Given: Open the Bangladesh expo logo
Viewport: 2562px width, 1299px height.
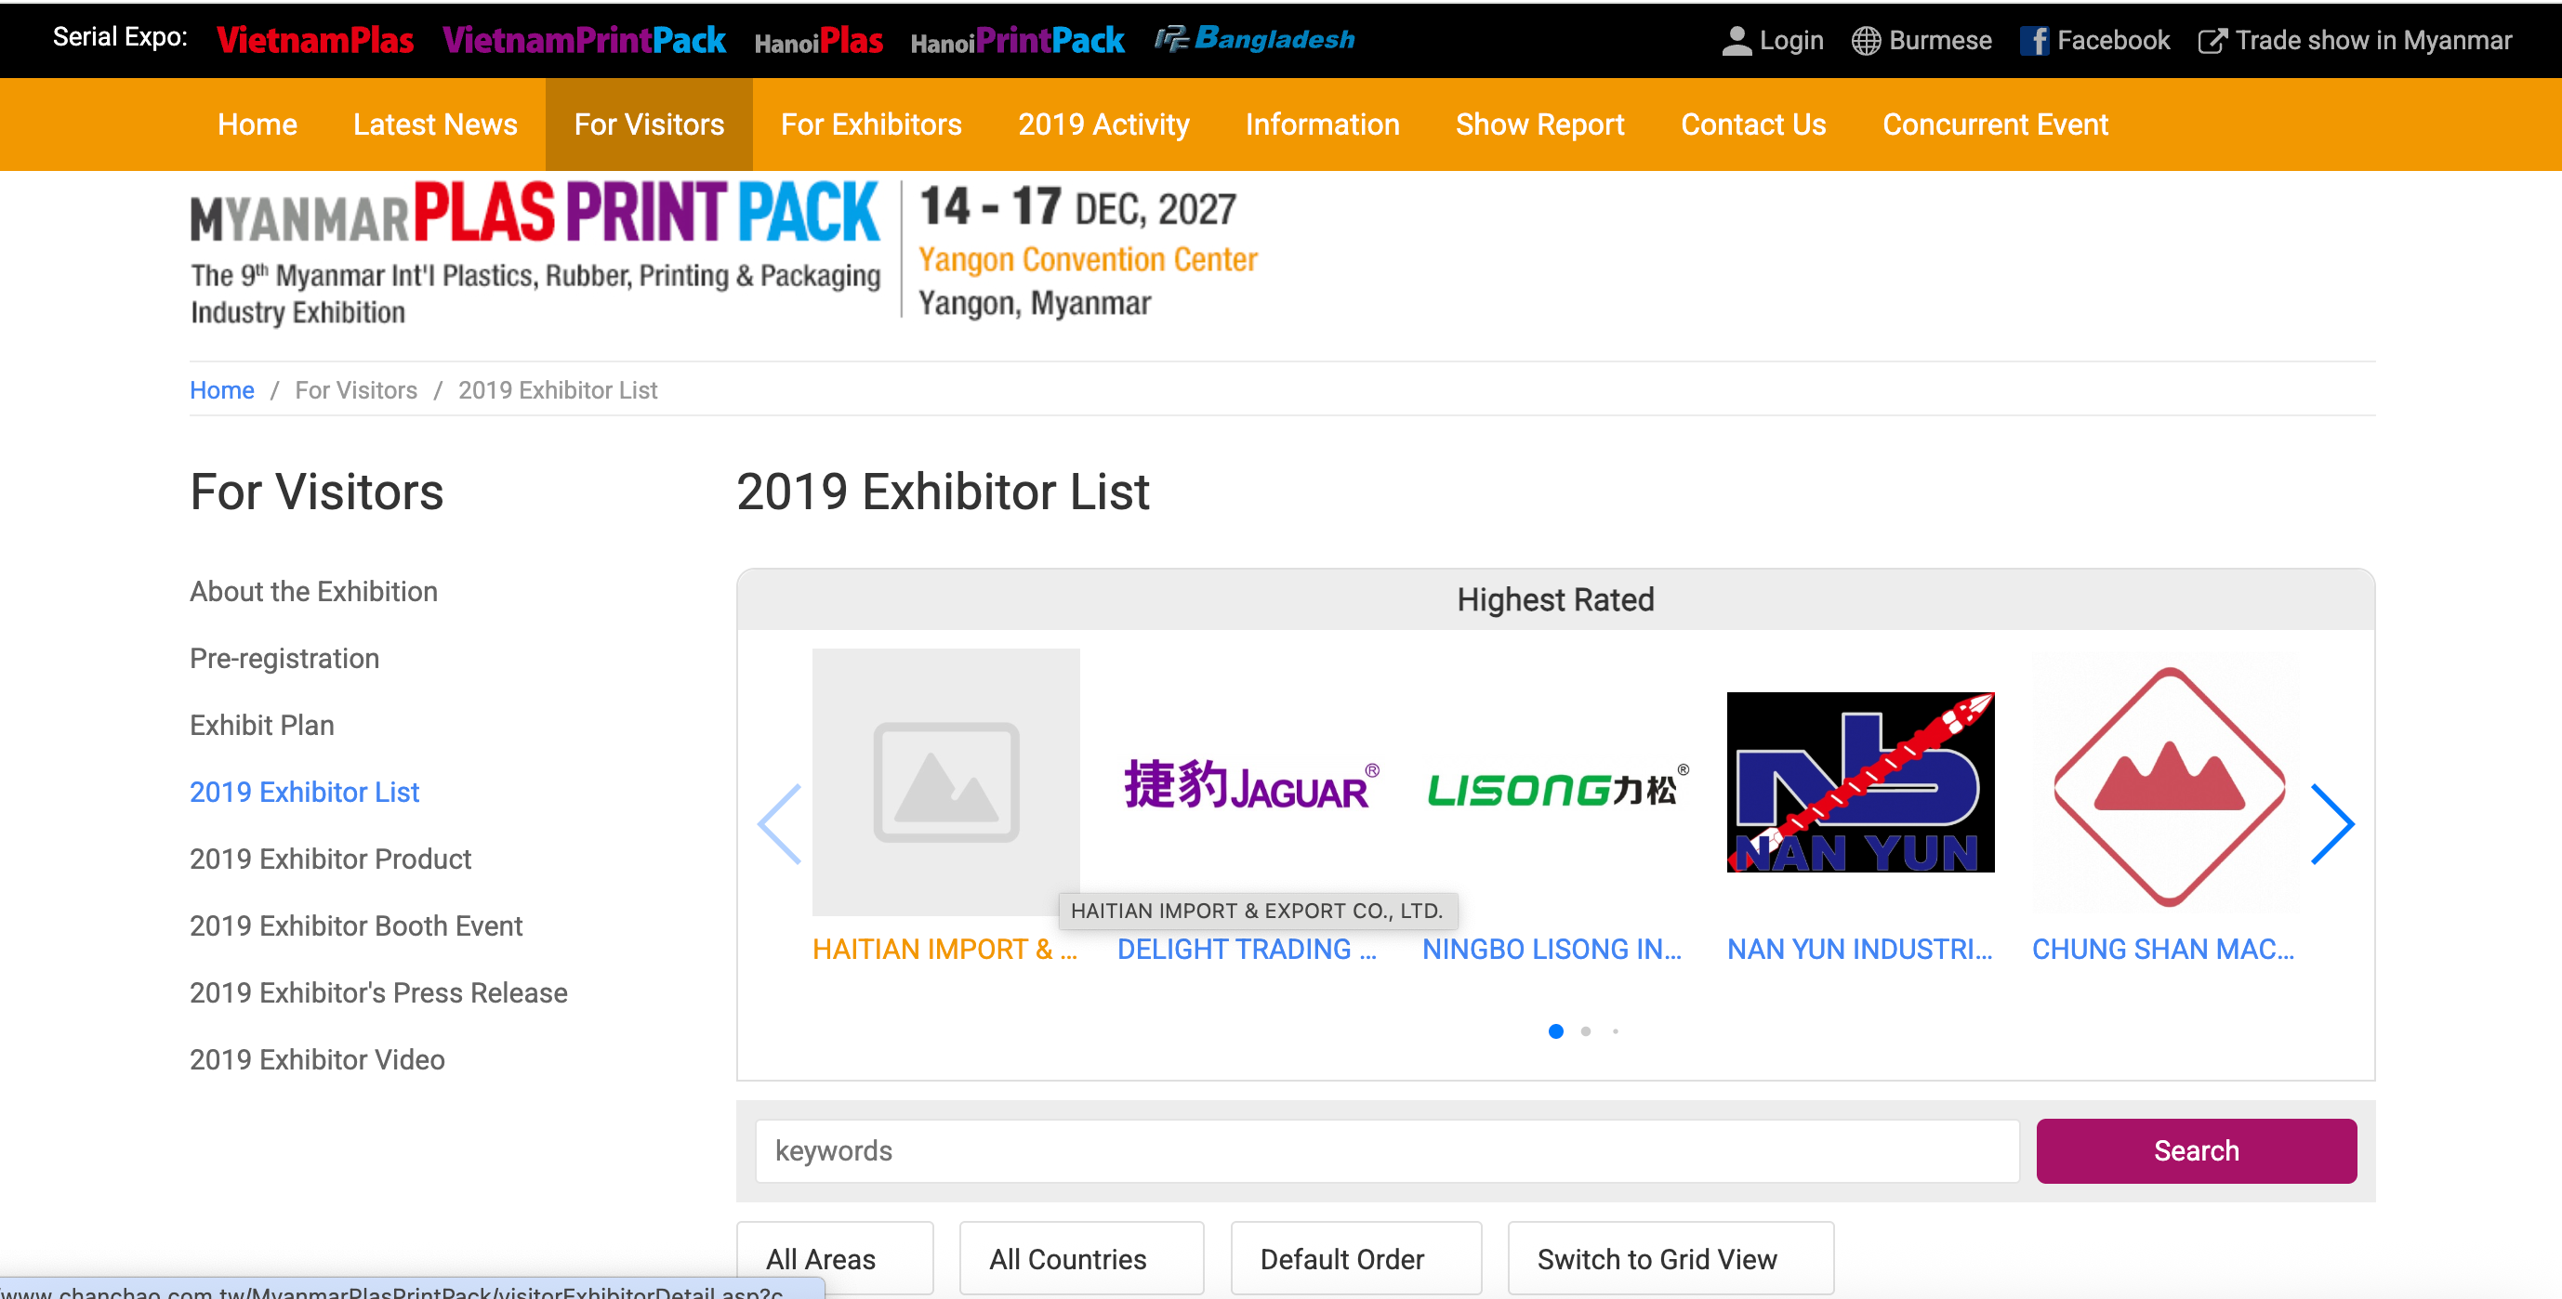Looking at the screenshot, I should (x=1254, y=40).
